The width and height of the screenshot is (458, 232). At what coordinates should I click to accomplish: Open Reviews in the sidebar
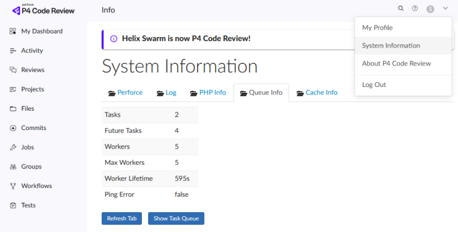pyautogui.click(x=33, y=70)
